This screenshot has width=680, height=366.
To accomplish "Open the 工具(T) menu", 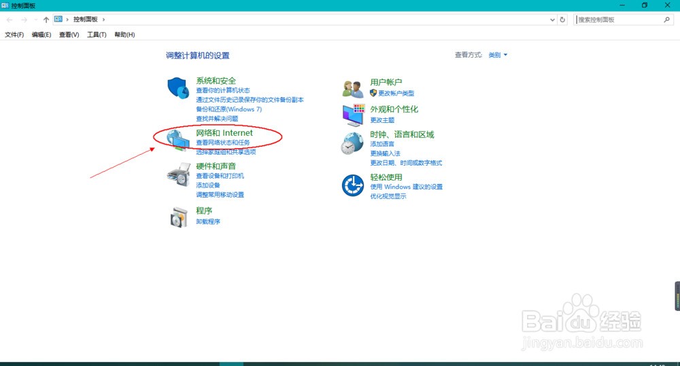I will pyautogui.click(x=97, y=35).
